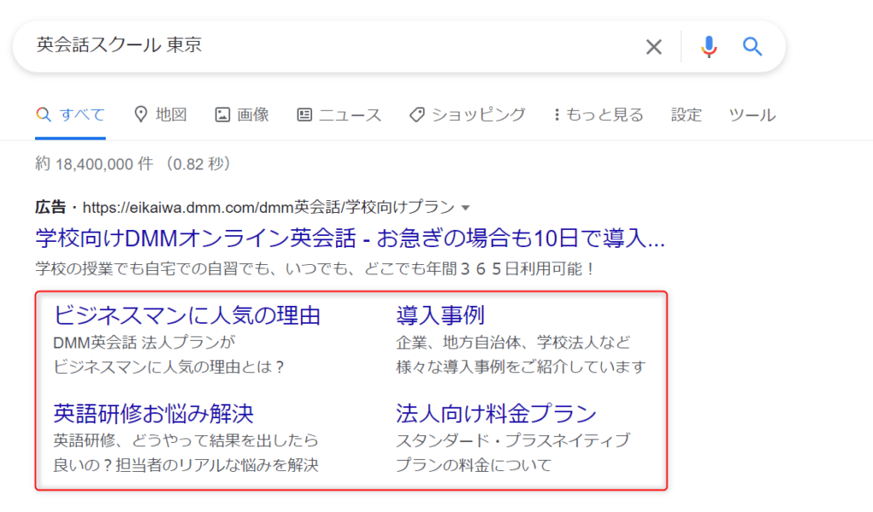Start voice search with the microphone icon
The width and height of the screenshot is (873, 512).
pyautogui.click(x=708, y=47)
